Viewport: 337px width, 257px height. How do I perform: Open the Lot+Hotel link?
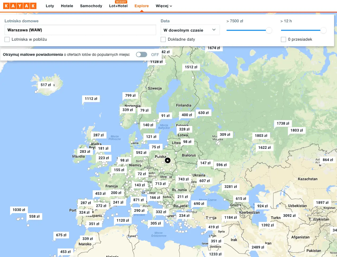point(118,6)
